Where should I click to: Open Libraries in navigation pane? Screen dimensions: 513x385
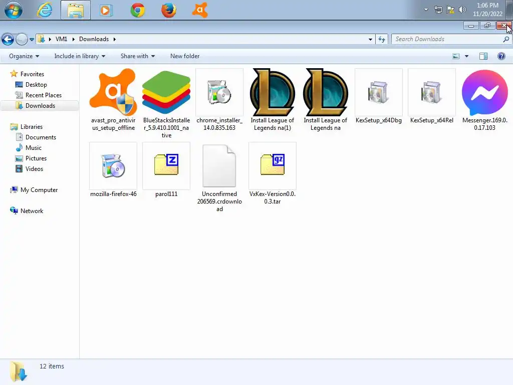pyautogui.click(x=32, y=127)
